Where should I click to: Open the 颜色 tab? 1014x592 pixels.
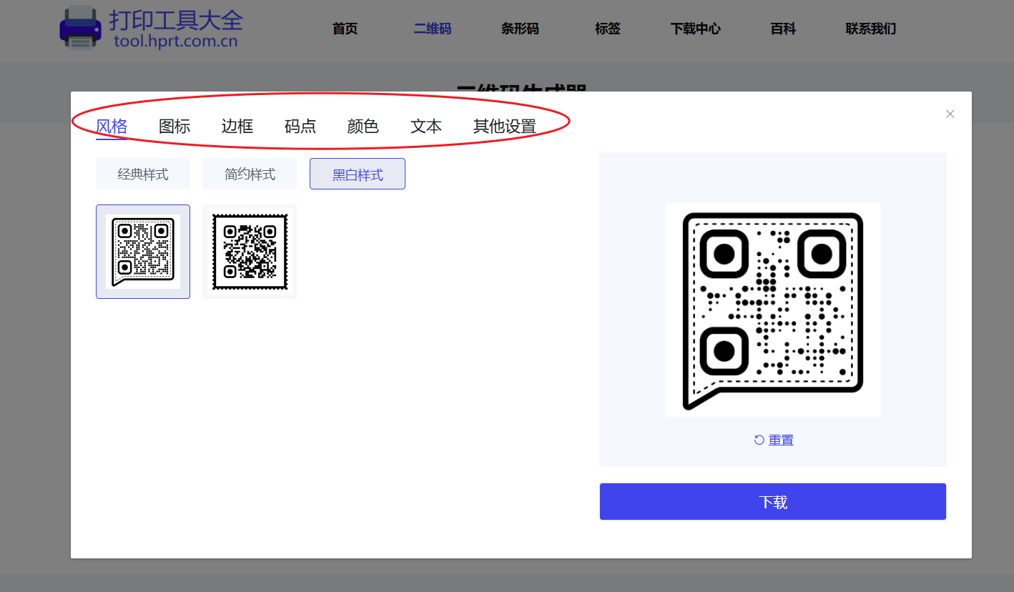click(x=363, y=127)
